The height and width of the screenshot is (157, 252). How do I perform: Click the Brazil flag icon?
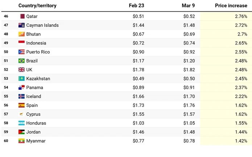[x=22, y=61]
